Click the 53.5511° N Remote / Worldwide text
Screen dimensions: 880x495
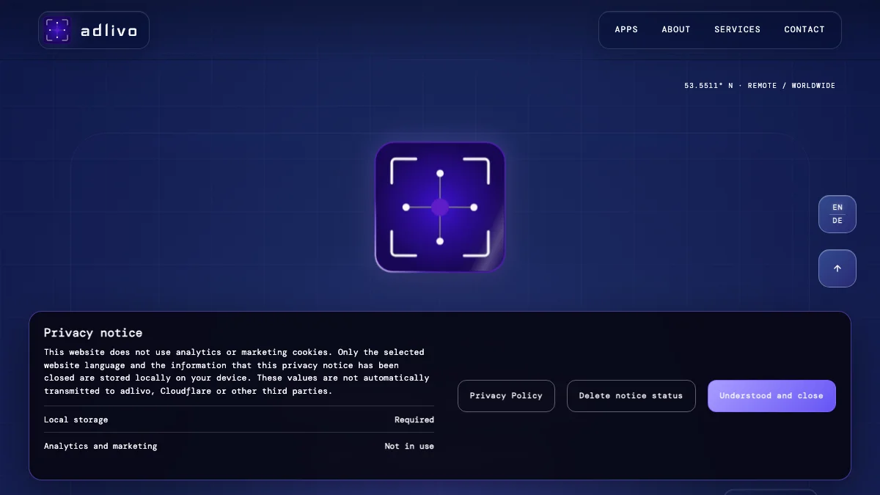point(760,86)
